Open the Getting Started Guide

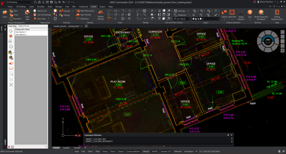coord(277,15)
